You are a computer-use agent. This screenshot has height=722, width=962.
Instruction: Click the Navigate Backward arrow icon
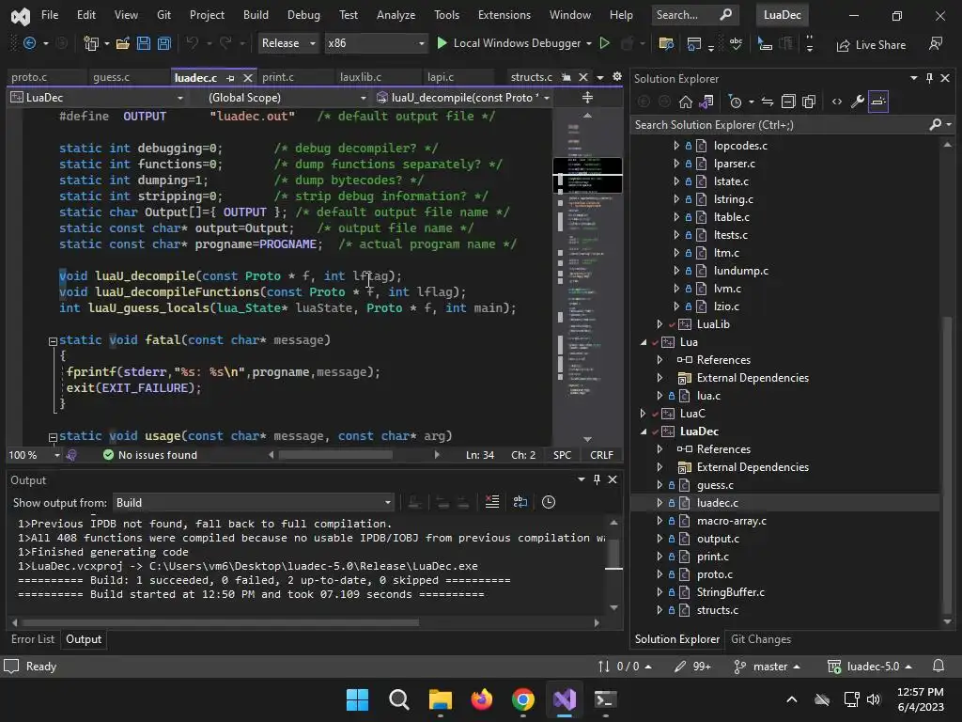29,43
